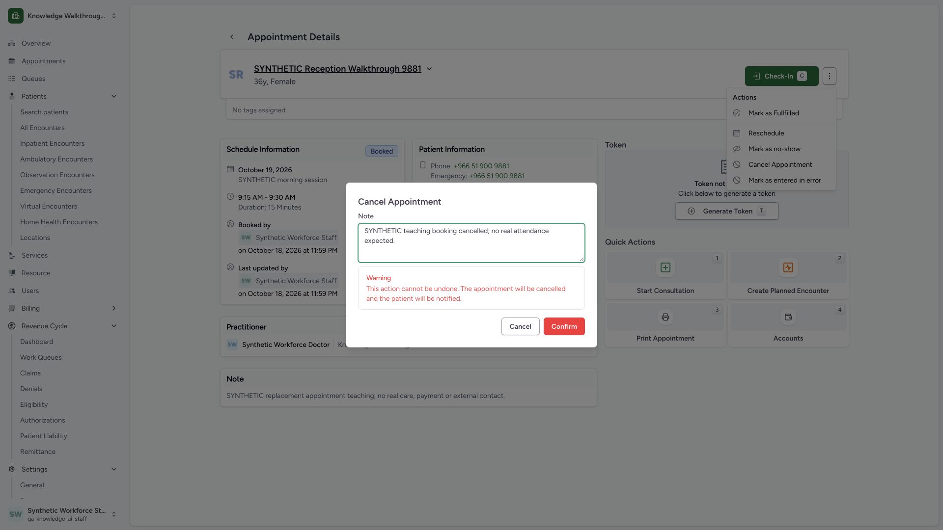
Task: Click the Booked status badge
Action: (382, 151)
